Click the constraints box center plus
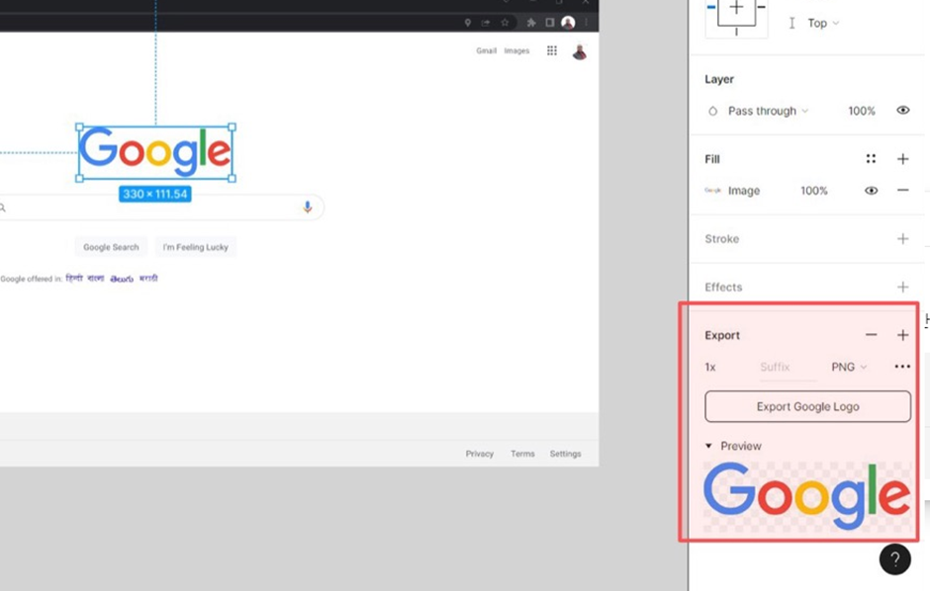 (736, 8)
